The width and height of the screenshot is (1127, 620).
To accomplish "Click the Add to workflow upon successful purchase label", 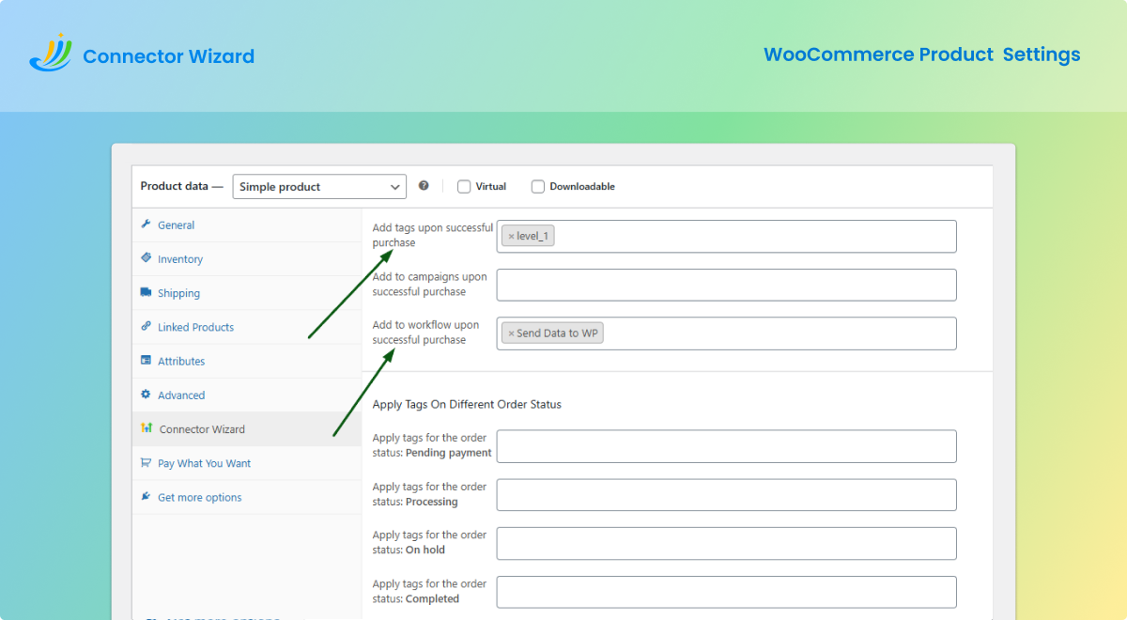I will (x=425, y=333).
